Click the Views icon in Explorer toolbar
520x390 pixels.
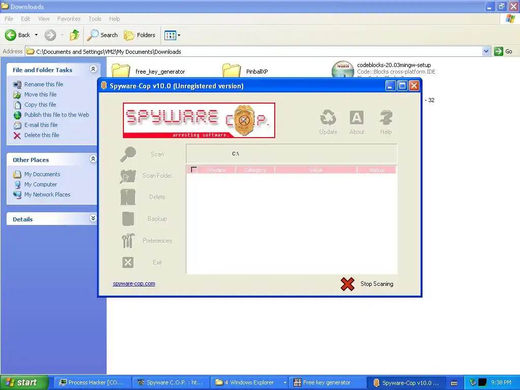171,35
